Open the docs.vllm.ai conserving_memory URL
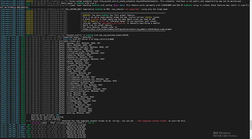Screen dimensions: 252x139 pos(127,29)
